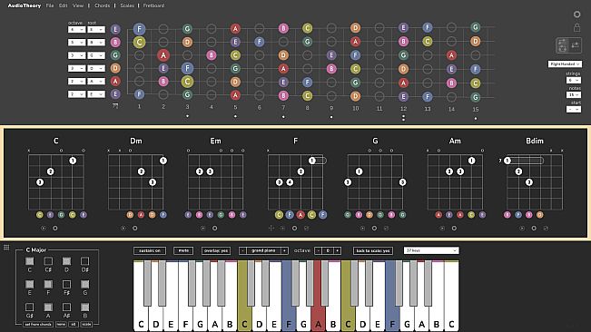The height and width of the screenshot is (332, 591).
Task: Open the View menu
Action: (x=78, y=5)
